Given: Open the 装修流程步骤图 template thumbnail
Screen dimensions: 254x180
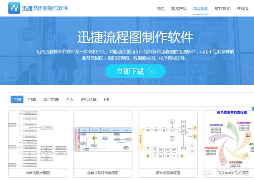Looking at the screenshot, I should point(38,139).
